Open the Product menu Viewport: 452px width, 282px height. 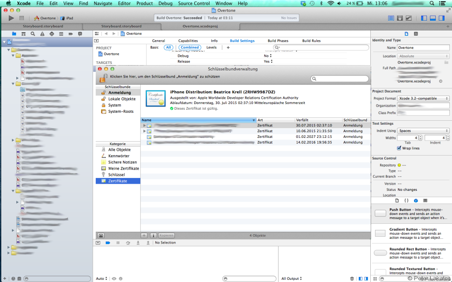144,4
